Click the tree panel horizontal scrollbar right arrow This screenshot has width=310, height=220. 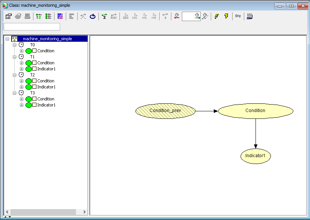[x=84, y=212]
